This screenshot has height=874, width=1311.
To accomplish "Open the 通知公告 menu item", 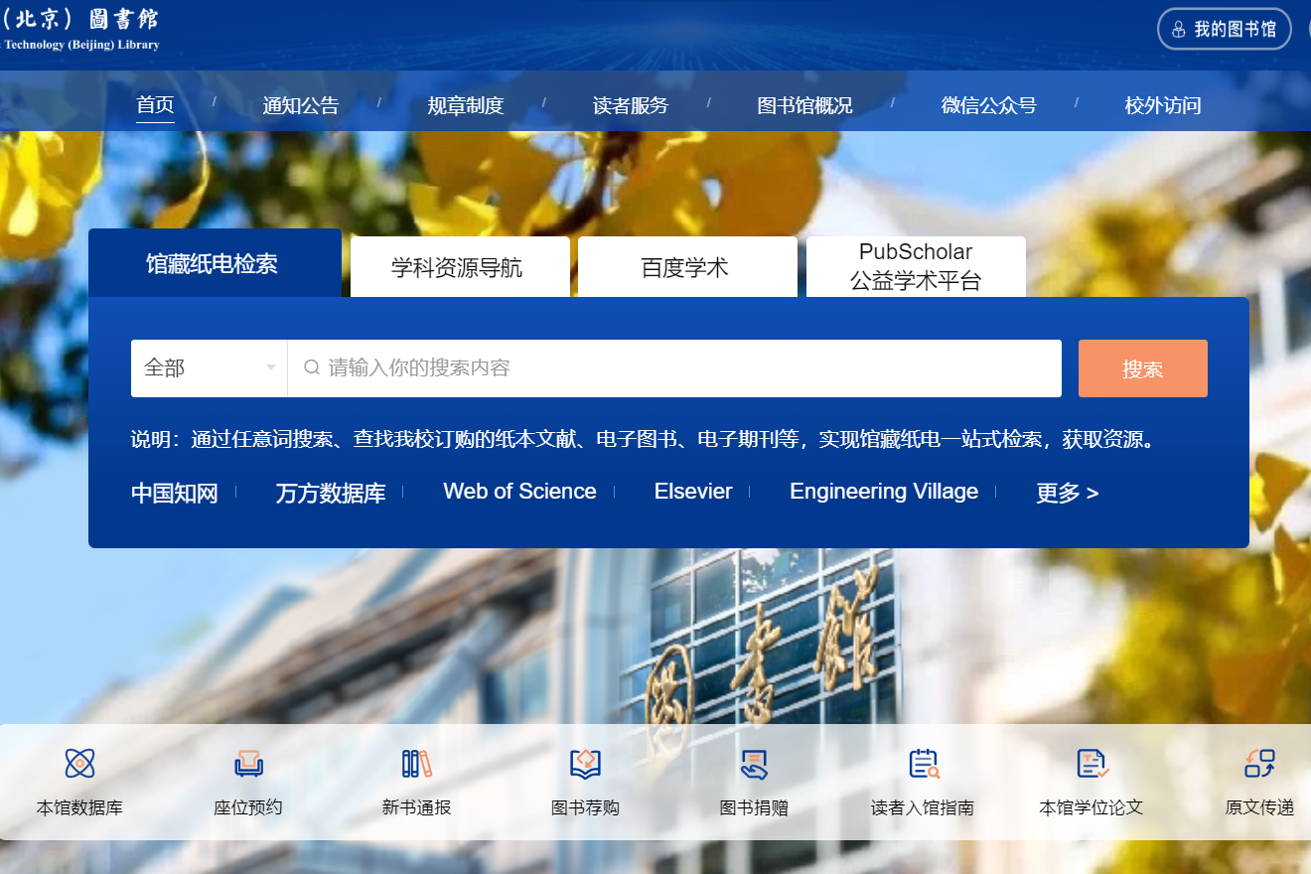I will click(x=301, y=105).
